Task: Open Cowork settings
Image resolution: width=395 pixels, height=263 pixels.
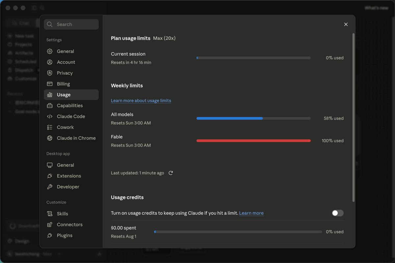Action: click(x=71, y=127)
